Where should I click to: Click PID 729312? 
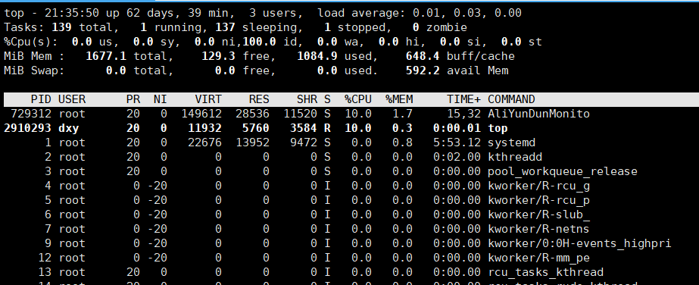[x=31, y=114]
